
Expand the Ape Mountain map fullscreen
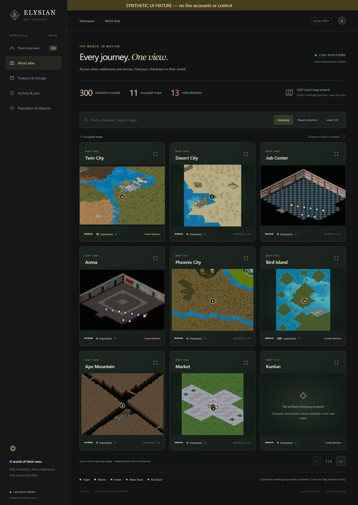tap(155, 362)
